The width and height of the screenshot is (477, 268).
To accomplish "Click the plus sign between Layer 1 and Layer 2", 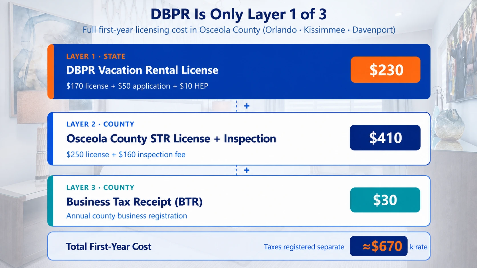I will coord(247,106).
